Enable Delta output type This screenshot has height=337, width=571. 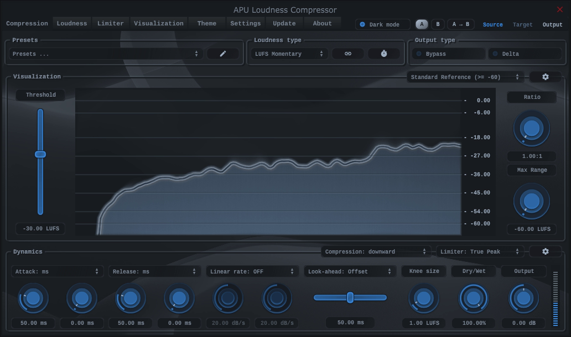(x=525, y=54)
